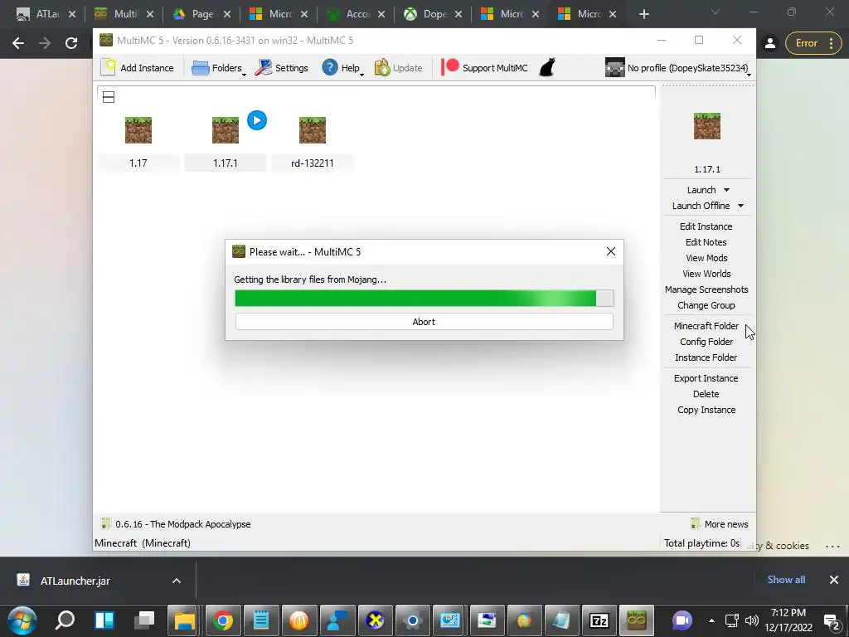The width and height of the screenshot is (849, 637).
Task: Open the Help dropdown menu
Action: (x=342, y=68)
